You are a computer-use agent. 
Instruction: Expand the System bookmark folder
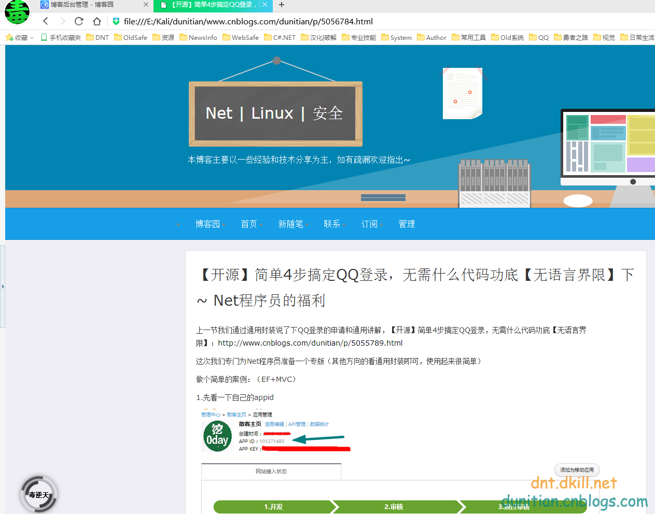tap(397, 37)
